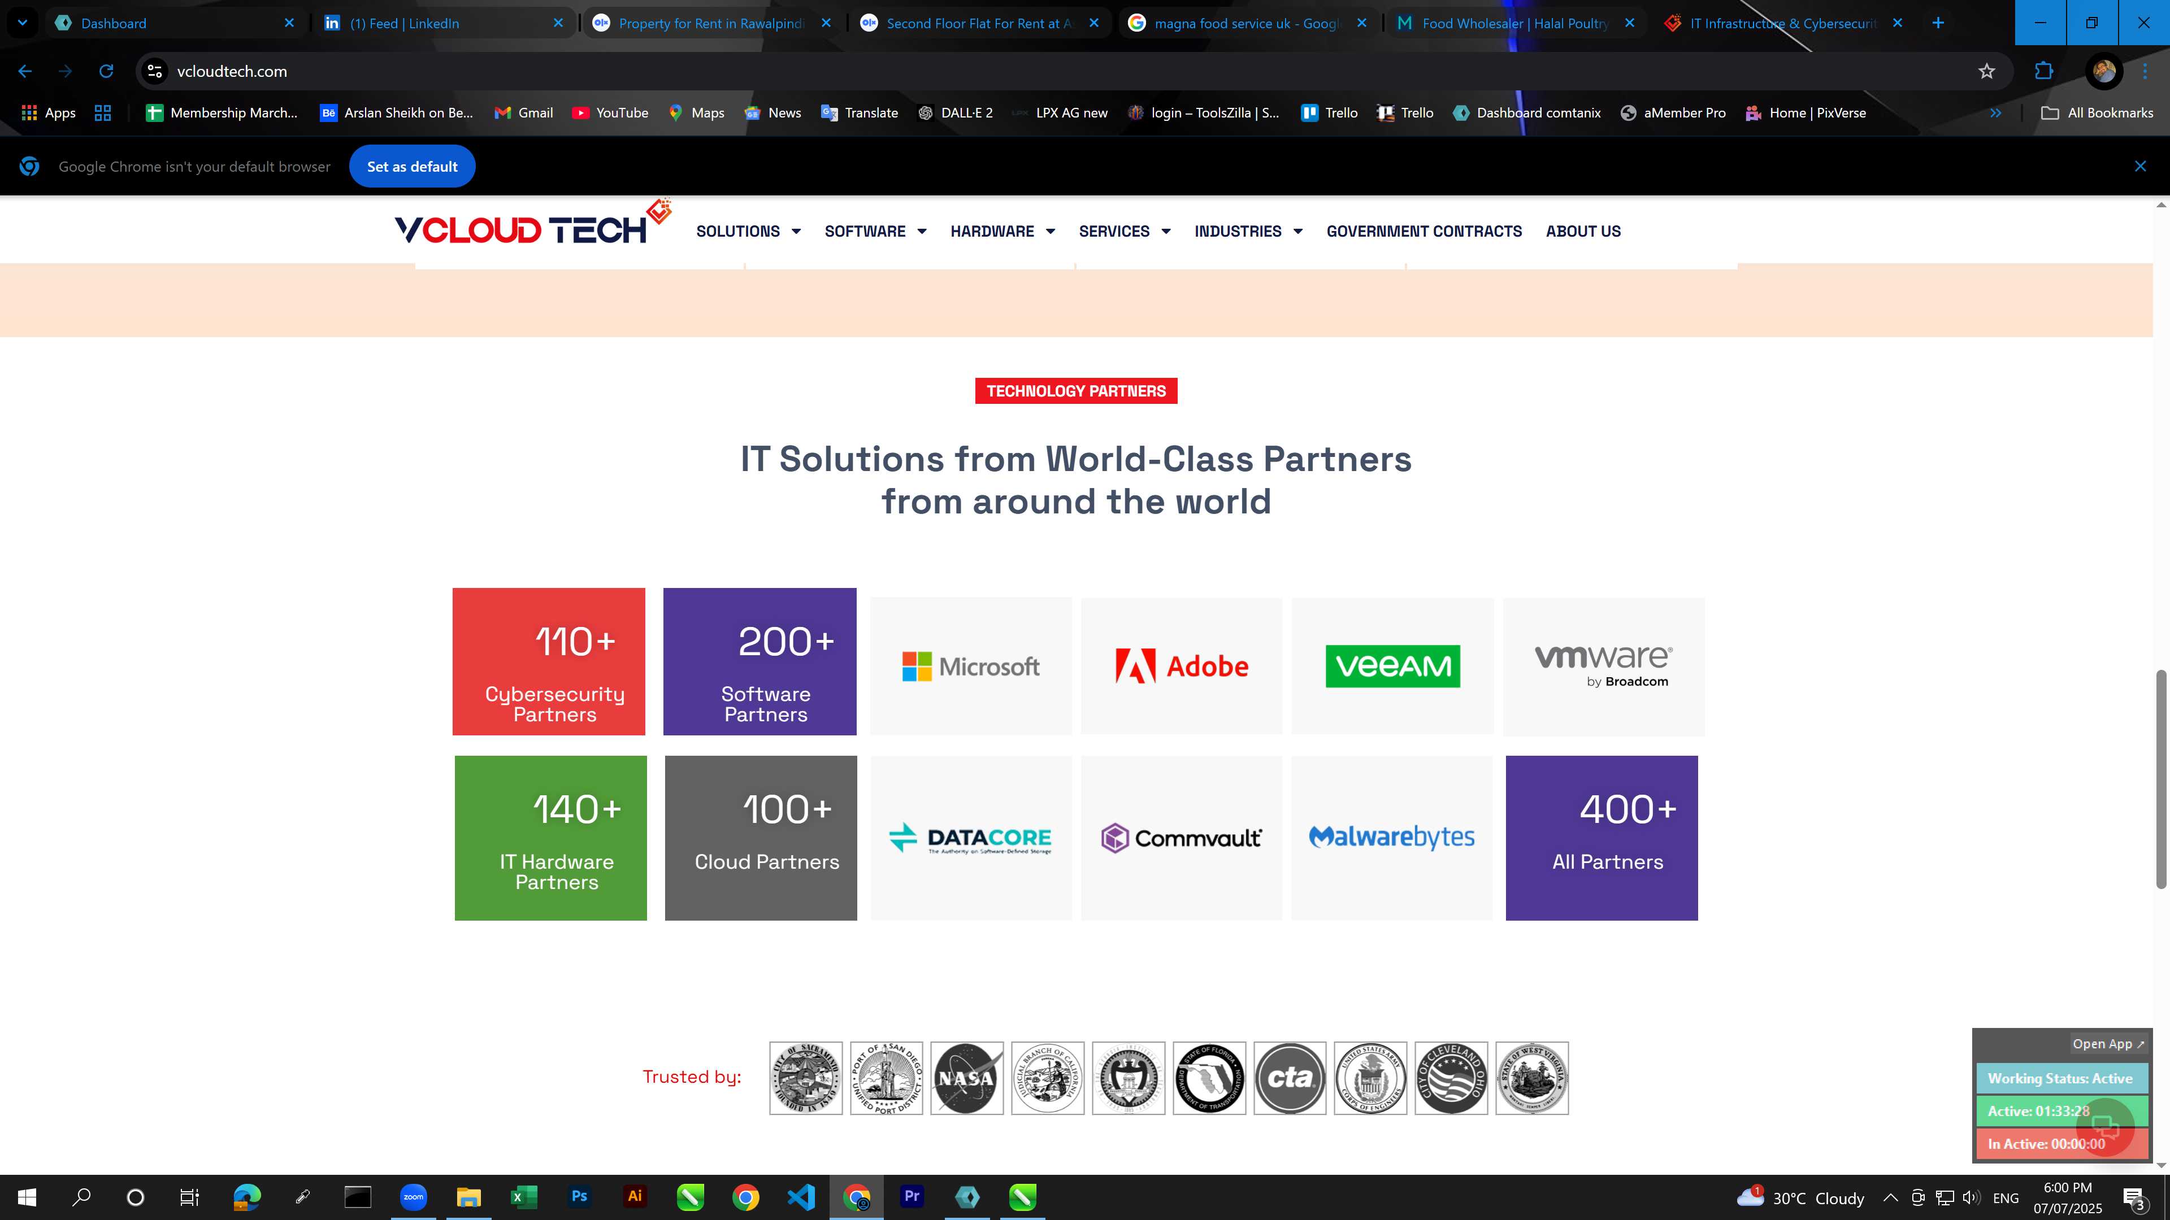Screen dimensions: 2170x1220
Task: Go back with the browser back arrow
Action: point(25,72)
